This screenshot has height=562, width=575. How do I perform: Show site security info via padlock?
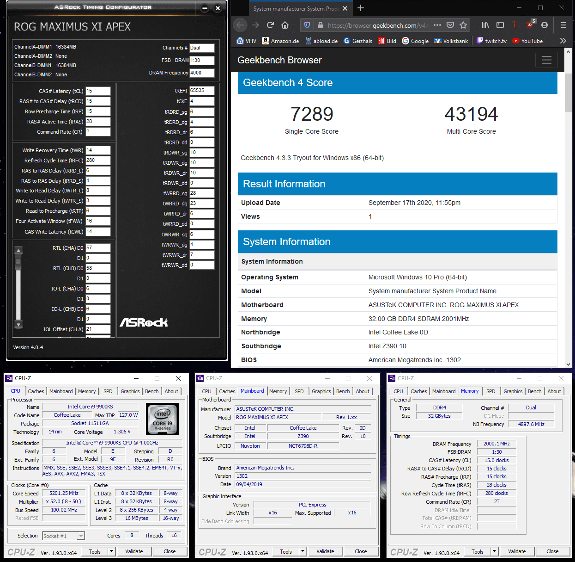pos(320,25)
